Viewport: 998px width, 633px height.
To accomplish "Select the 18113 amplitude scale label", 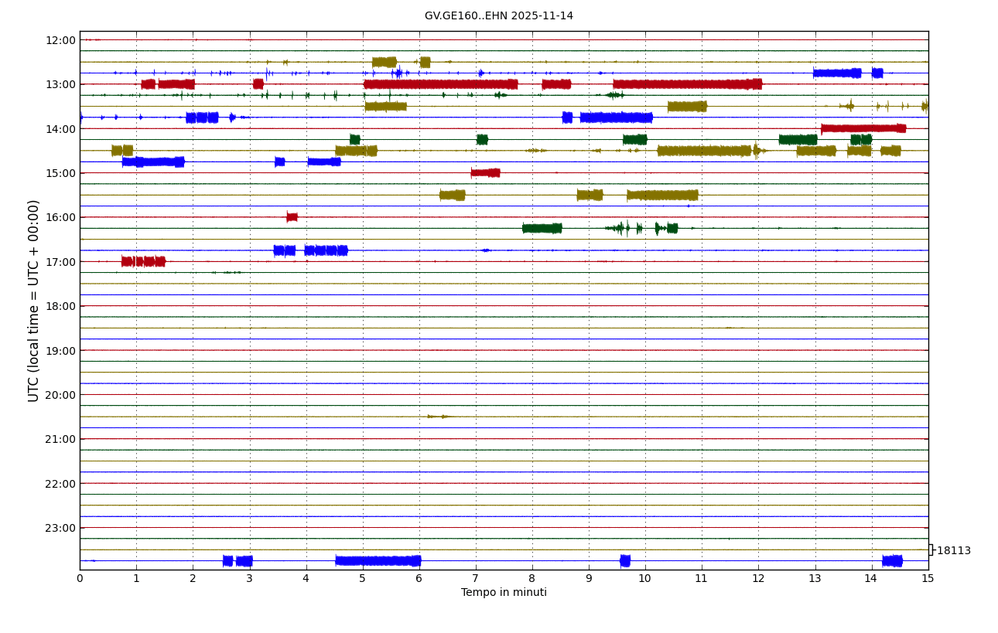I will click(953, 551).
